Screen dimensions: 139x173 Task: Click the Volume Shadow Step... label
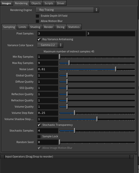(19, 119)
